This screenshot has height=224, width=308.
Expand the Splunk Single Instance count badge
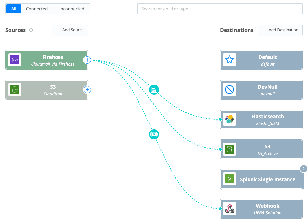tap(303, 169)
